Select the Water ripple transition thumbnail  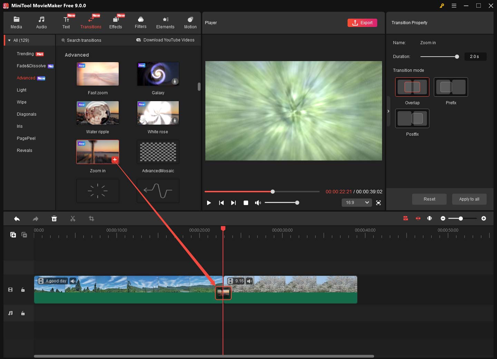tap(98, 113)
